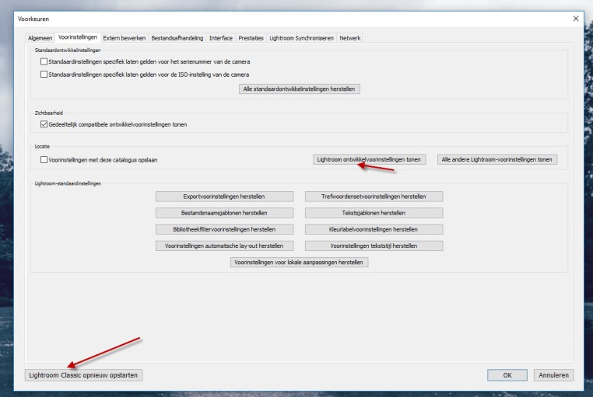This screenshot has height=397, width=593.
Task: Select the Bestandsafhandeling tab
Action: tap(177, 38)
